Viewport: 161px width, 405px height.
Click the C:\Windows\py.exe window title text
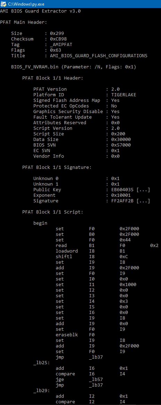pyautogui.click(x=23, y=4)
